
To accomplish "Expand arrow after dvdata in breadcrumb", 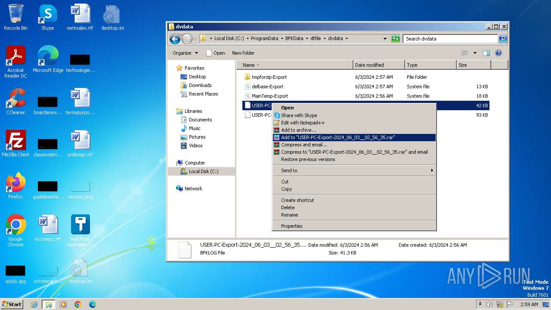I will [x=346, y=38].
